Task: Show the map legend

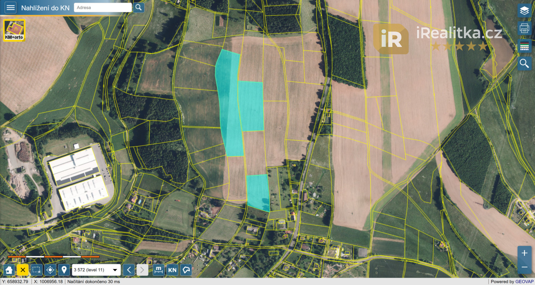Action: click(524, 46)
